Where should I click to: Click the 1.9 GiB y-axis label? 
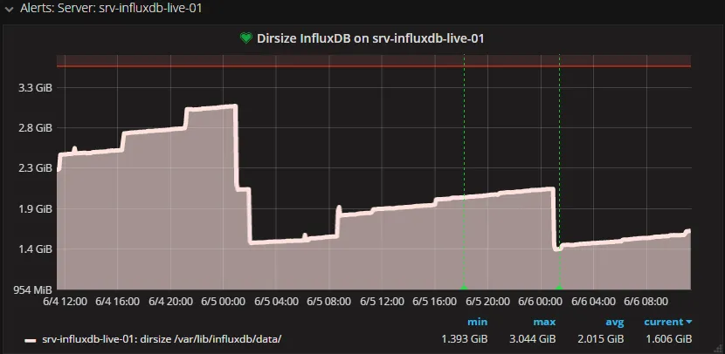(35, 208)
